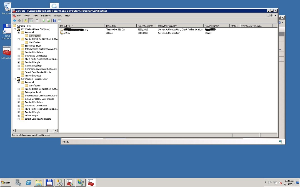Toggle Show/Hide Action Pane toolbar icon
Viewport: 300px width, 187px height.
pyautogui.click(x=59, y=21)
